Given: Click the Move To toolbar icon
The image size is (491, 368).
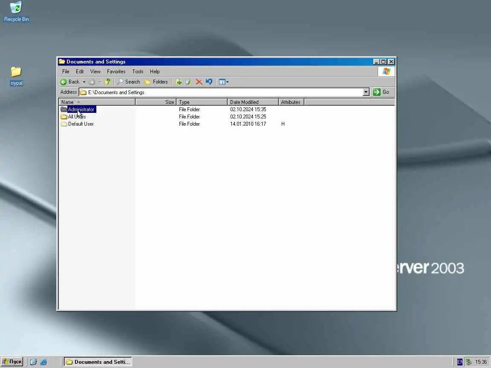Looking at the screenshot, I should pos(179,82).
